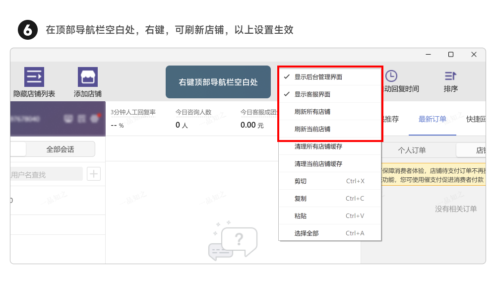Click the 排序 sort icon

[x=450, y=76]
